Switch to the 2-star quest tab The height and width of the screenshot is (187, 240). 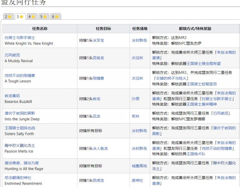pyautogui.click(x=8, y=16)
